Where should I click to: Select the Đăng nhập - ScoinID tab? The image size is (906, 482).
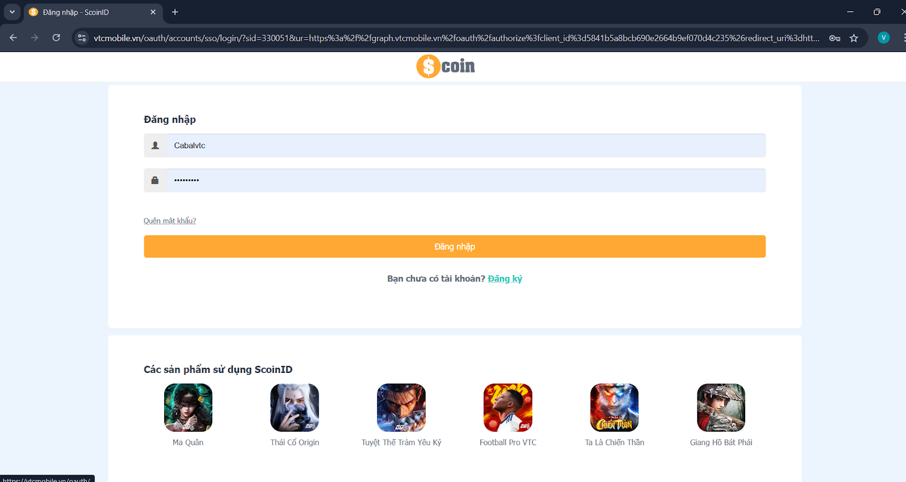click(93, 12)
